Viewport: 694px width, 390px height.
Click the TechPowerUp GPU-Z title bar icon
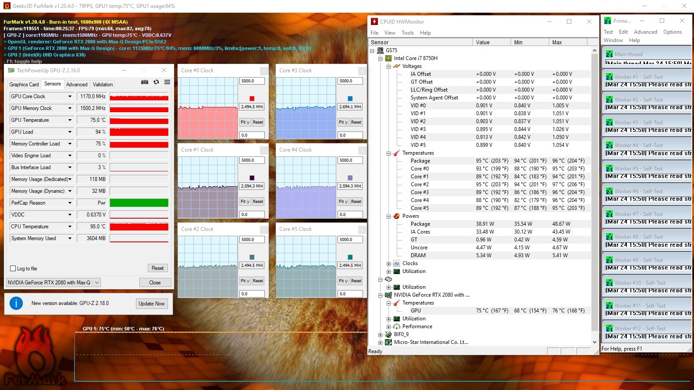coord(11,70)
